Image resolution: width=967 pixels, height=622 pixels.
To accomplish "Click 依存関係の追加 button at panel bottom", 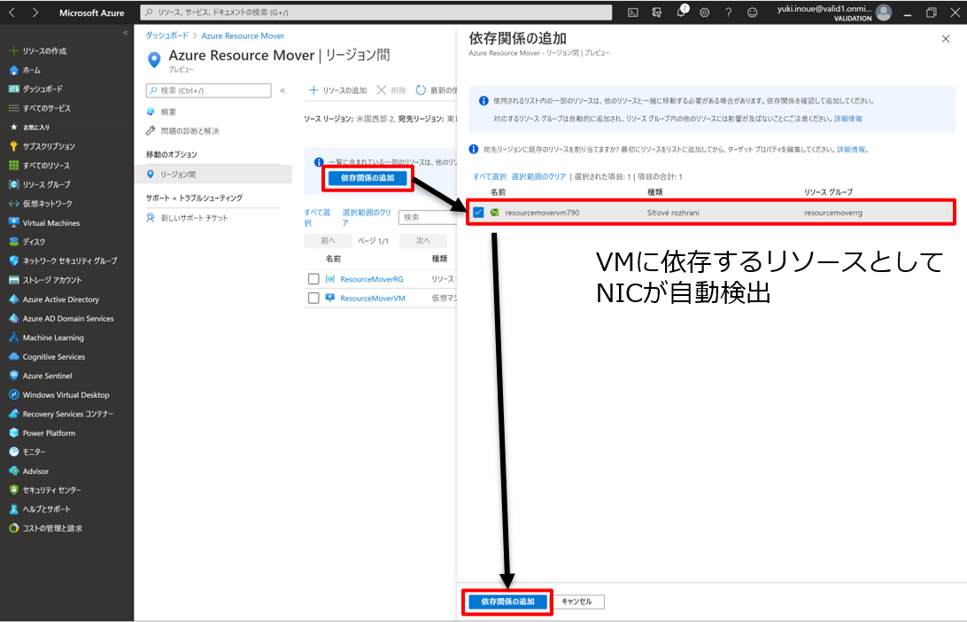I will pyautogui.click(x=507, y=602).
